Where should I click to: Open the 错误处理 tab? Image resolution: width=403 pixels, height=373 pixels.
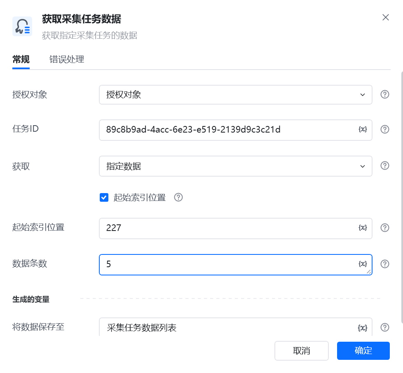pyautogui.click(x=67, y=60)
